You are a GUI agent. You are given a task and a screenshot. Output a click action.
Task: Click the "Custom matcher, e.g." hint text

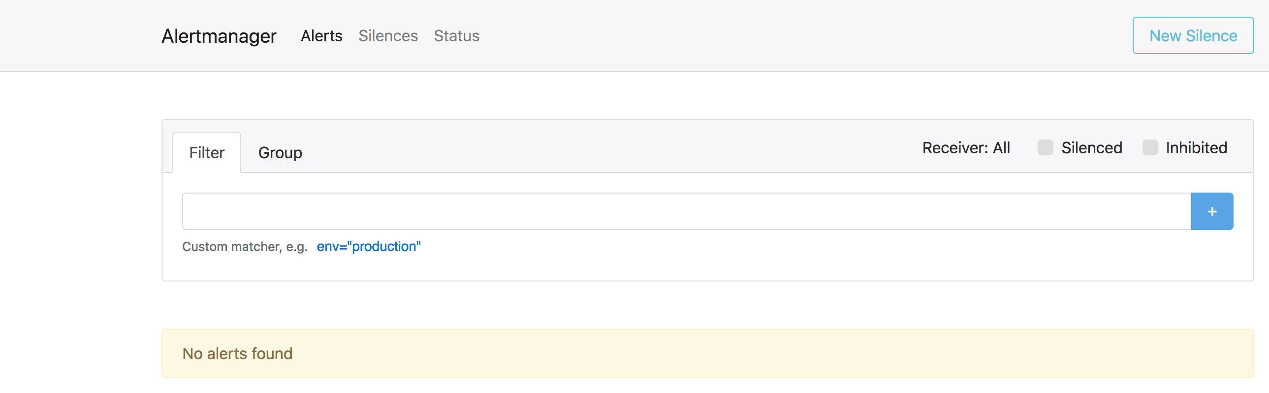click(244, 247)
